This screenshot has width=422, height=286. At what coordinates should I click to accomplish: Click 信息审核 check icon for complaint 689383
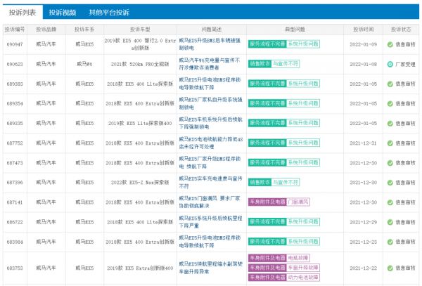click(x=390, y=83)
